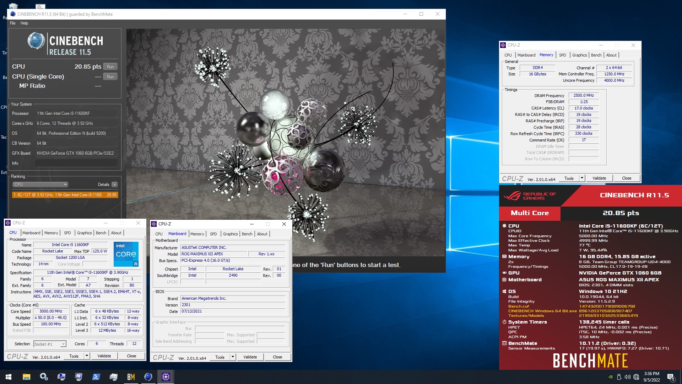Click the Cinebench panel splitter handle
The width and height of the screenshot is (682, 384).
pyautogui.click(x=124, y=149)
